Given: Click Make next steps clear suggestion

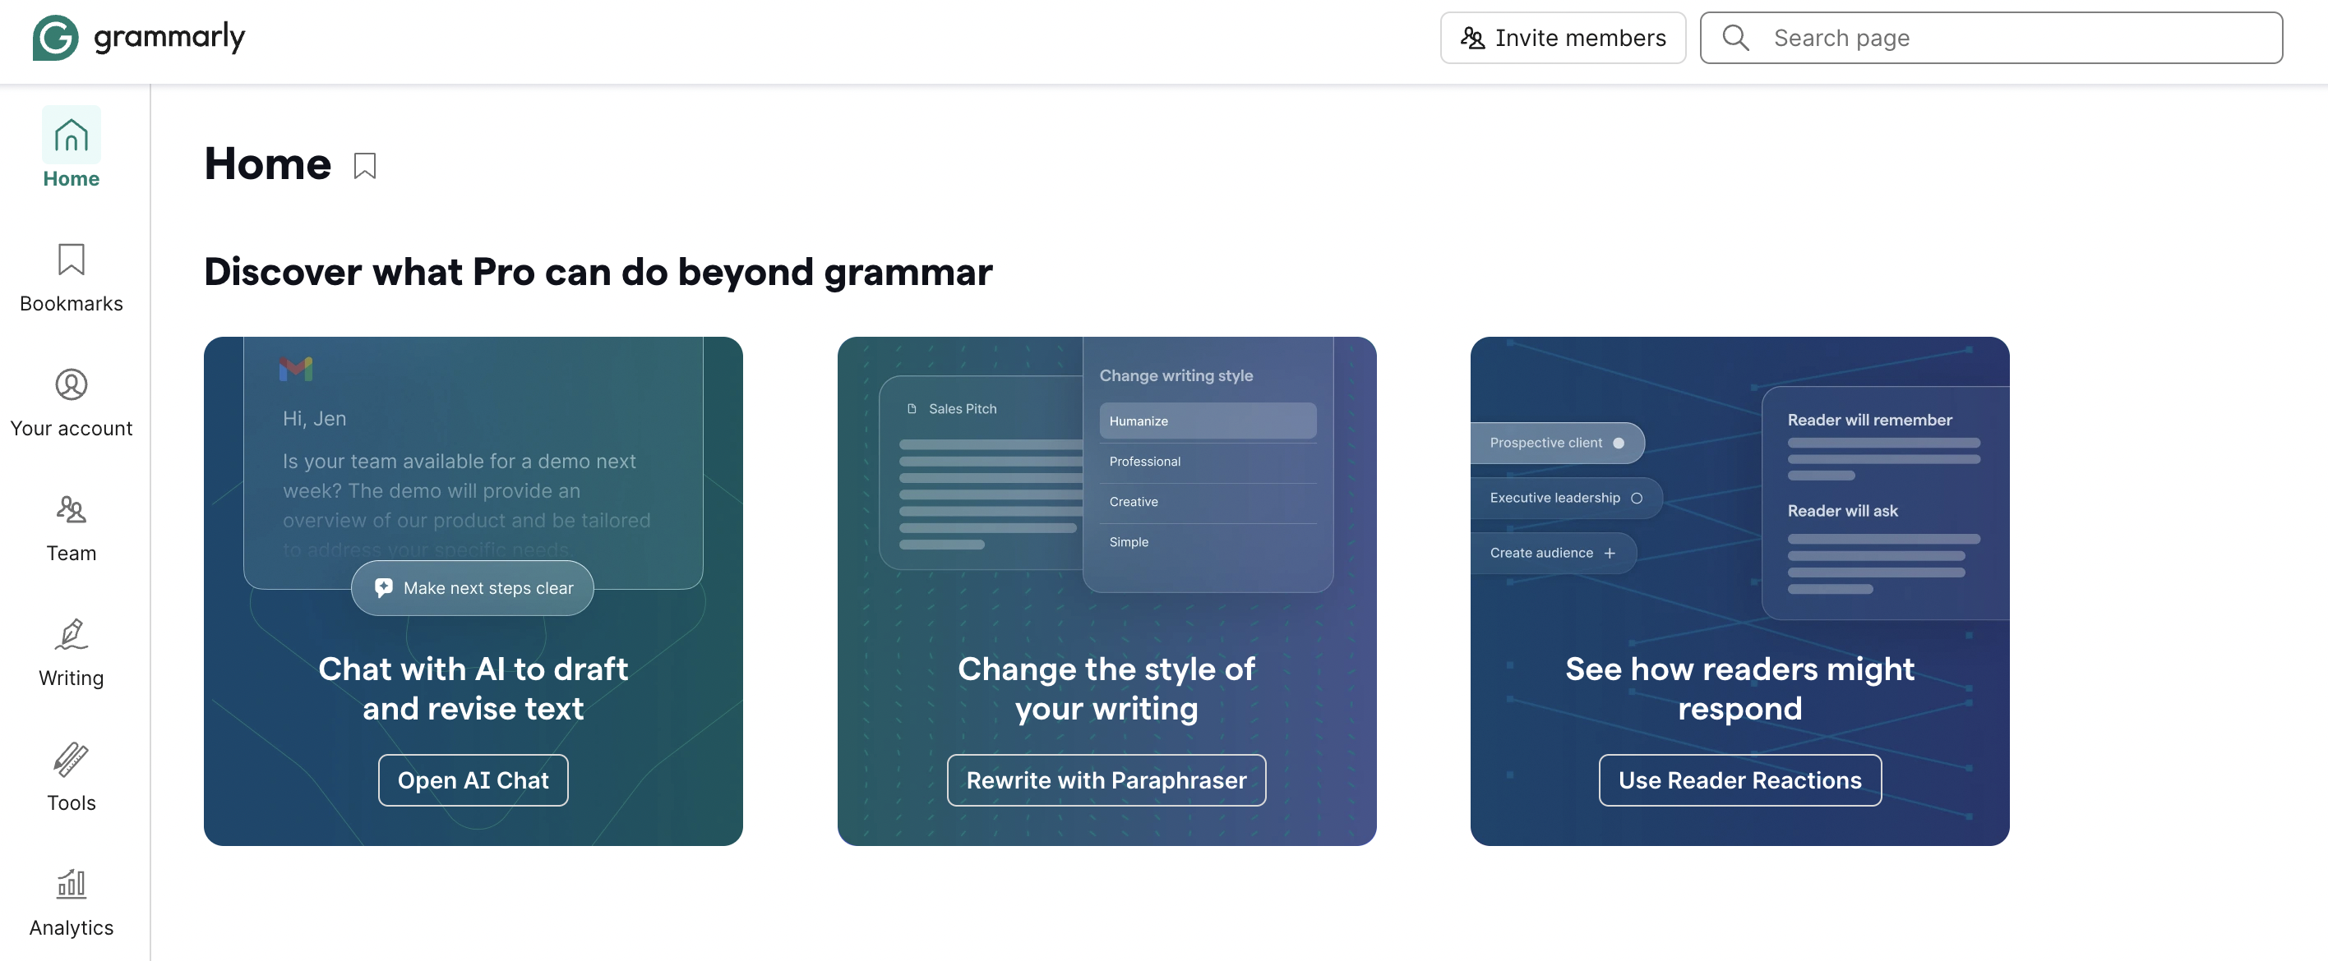Looking at the screenshot, I should [473, 588].
